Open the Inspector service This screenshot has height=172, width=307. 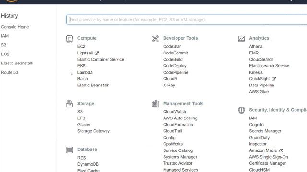[x=258, y=144]
